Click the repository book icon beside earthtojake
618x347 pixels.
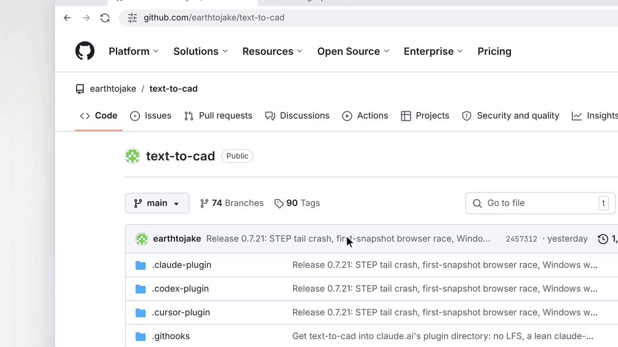(x=80, y=89)
